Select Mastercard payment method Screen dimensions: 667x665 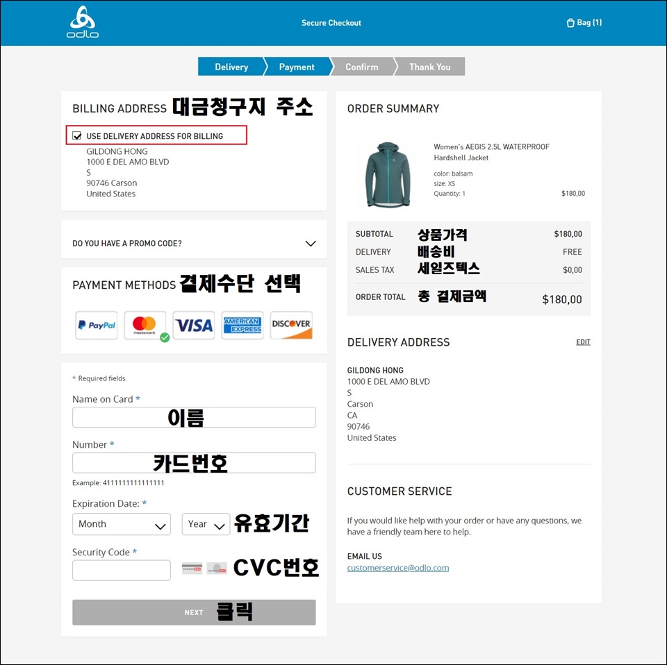(x=145, y=325)
